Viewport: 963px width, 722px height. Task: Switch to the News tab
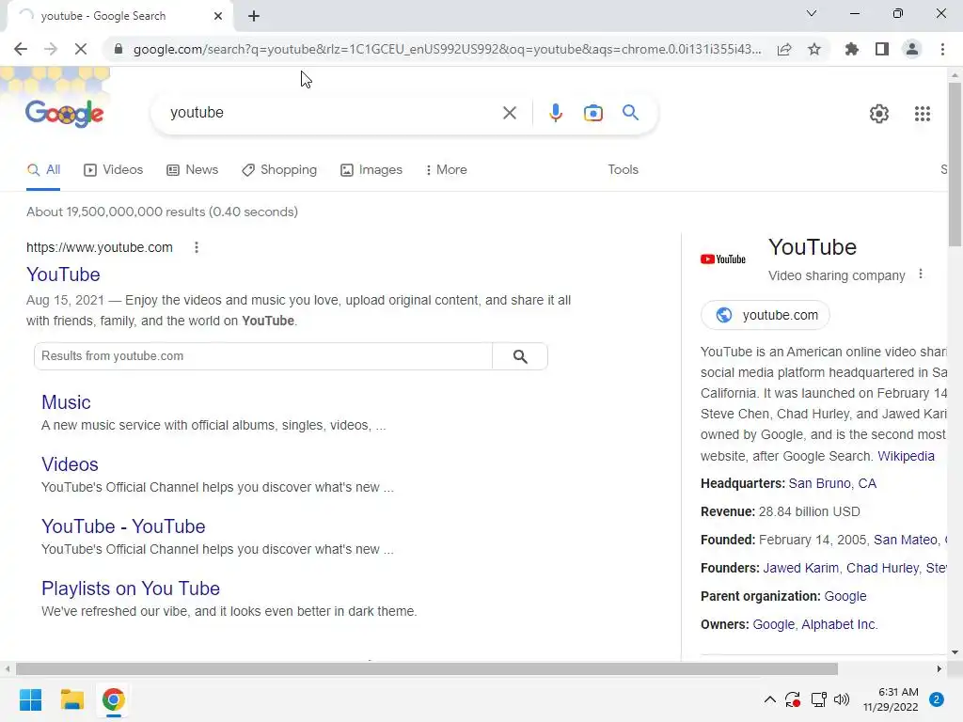point(192,170)
